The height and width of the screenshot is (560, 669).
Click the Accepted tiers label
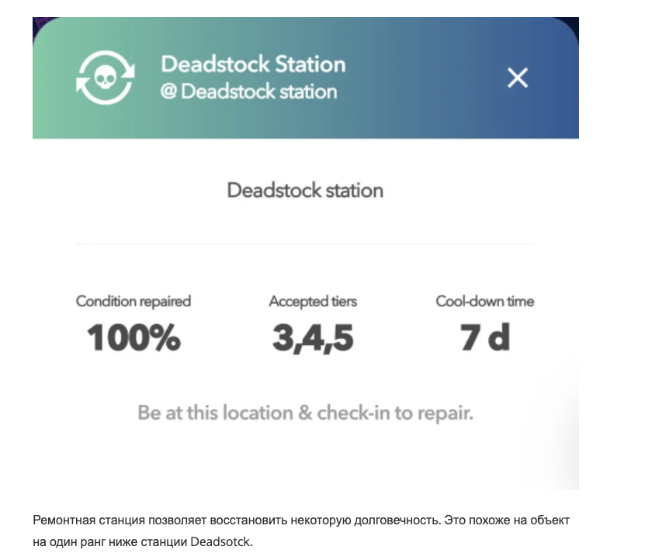(313, 301)
